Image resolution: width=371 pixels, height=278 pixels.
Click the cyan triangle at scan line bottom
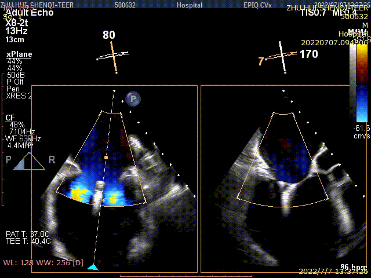point(93,266)
